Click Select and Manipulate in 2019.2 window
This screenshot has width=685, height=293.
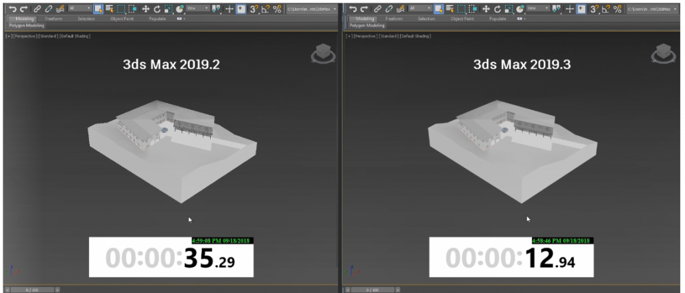[229, 9]
